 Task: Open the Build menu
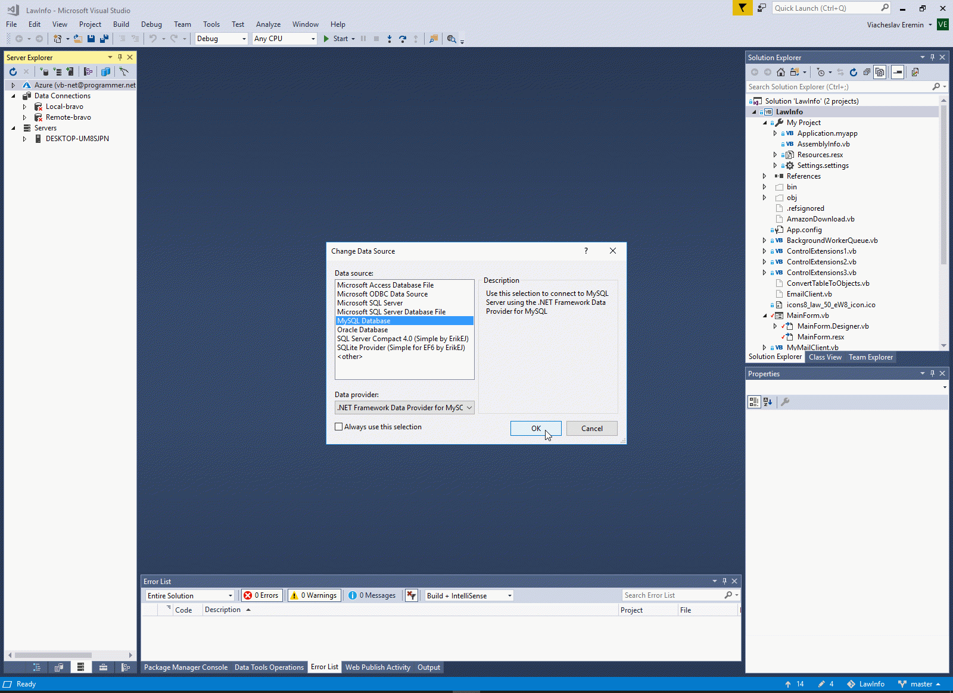tap(121, 24)
